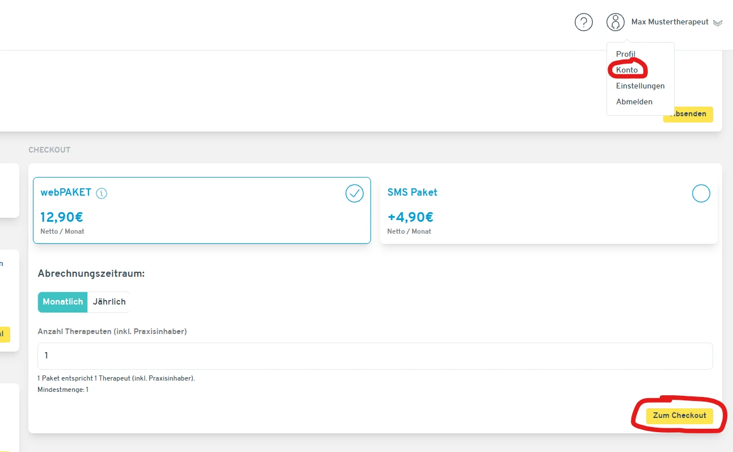
Task: Switch billing period to Jährlich
Action: coord(109,302)
